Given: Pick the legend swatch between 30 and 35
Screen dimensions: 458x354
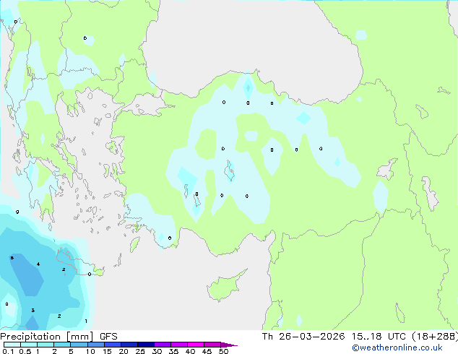Looking at the screenshot, I should (162, 345).
